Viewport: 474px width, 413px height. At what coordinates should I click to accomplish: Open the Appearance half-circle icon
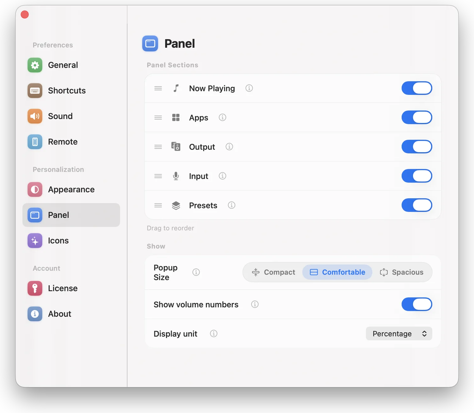click(35, 189)
